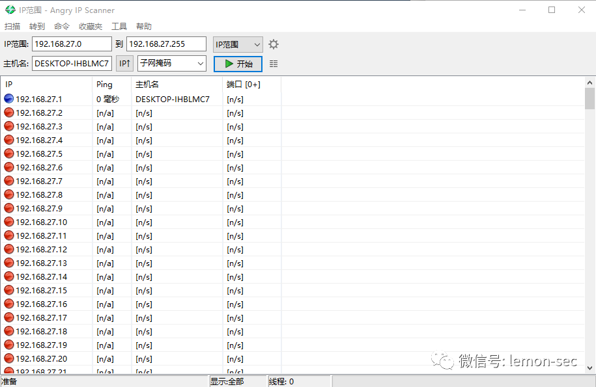Click the red status icon for 192.168.27.7

(x=8, y=181)
